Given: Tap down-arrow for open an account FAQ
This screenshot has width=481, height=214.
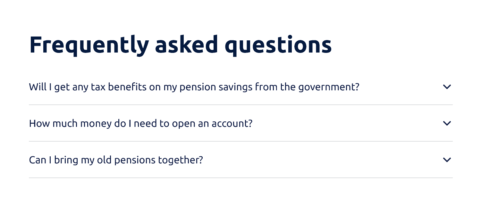Looking at the screenshot, I should [447, 123].
